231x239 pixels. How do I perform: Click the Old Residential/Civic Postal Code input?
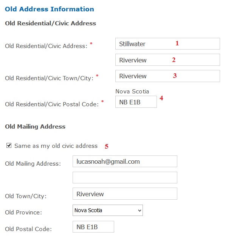pyautogui.click(x=136, y=102)
